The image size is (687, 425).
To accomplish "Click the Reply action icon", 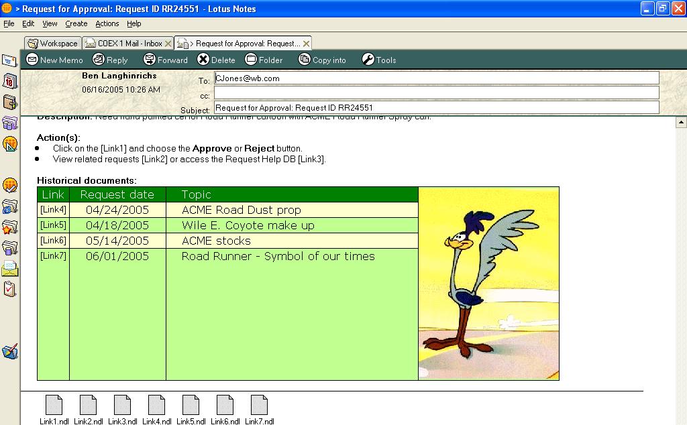I will 99,59.
